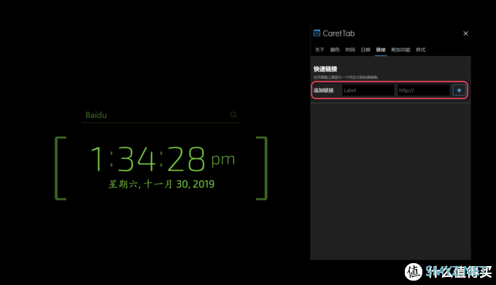Image resolution: width=496 pixels, height=285 pixels.
Task: Click the 快速链接 section heading
Action: coord(325,69)
